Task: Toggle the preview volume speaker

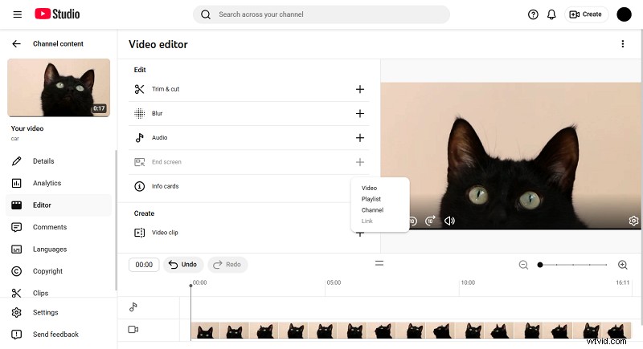Action: click(449, 221)
